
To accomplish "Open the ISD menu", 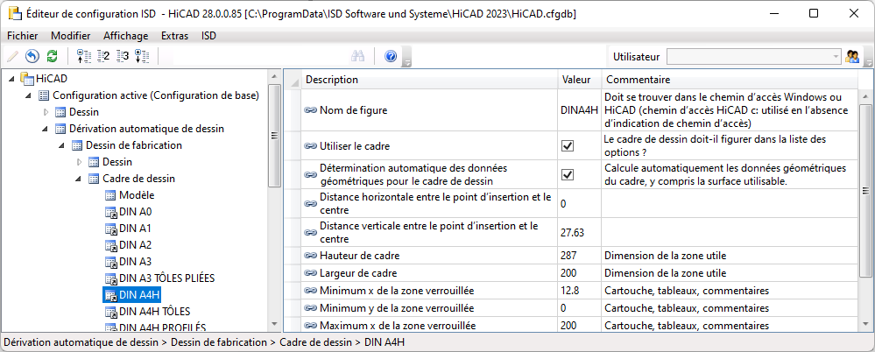I will 208,36.
